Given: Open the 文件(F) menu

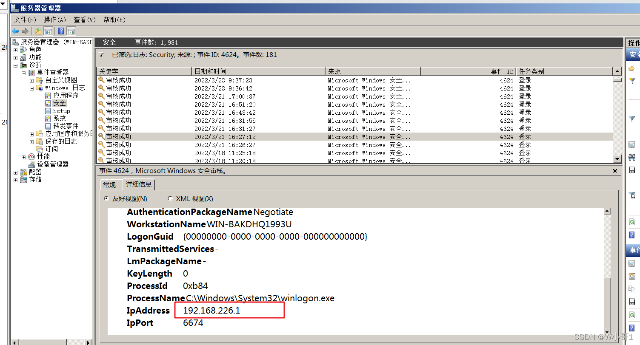Looking at the screenshot, I should tap(25, 20).
